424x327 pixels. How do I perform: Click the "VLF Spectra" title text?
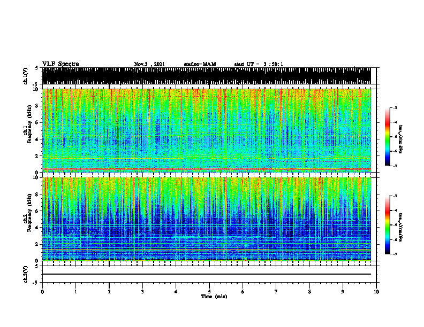pos(60,64)
